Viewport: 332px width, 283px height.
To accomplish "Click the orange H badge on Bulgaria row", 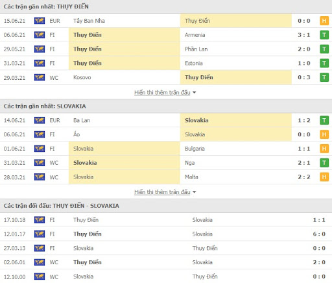I will (x=324, y=149).
